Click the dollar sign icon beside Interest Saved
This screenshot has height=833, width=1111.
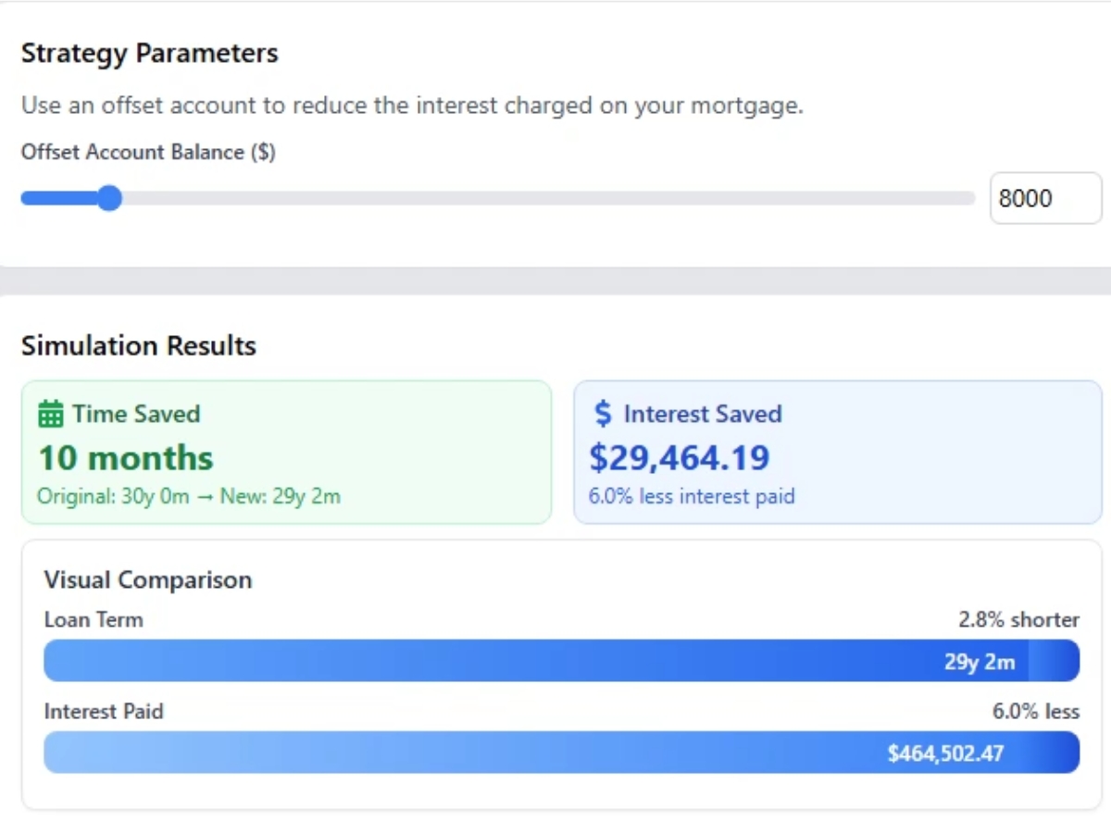click(x=605, y=414)
